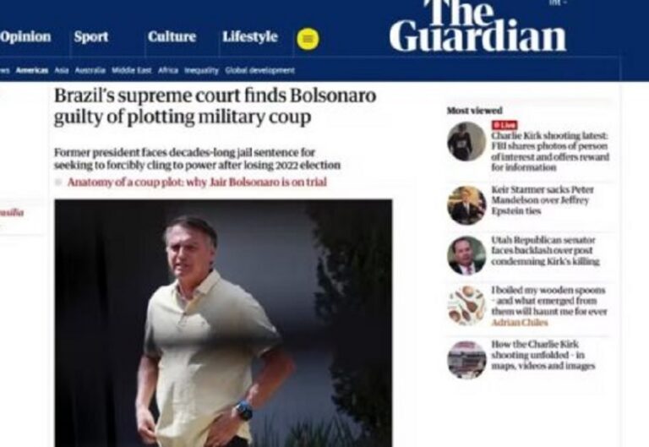The height and width of the screenshot is (447, 649).
Task: Select the Opinion section tab
Action: pos(25,37)
